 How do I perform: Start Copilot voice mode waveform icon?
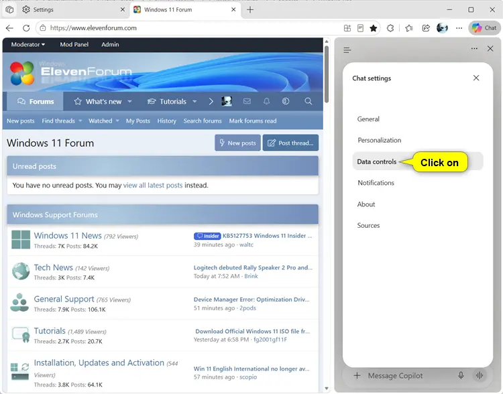pyautogui.click(x=480, y=375)
